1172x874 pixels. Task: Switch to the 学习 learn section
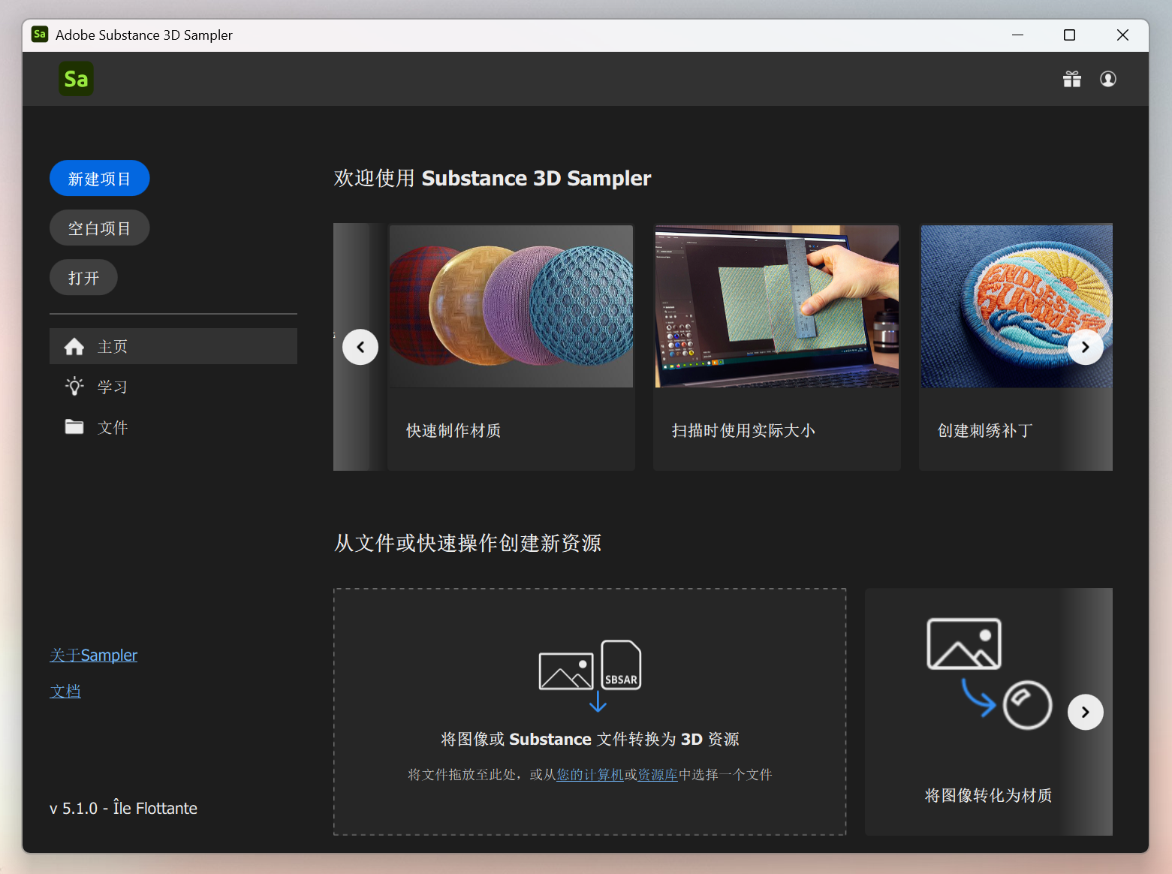point(173,387)
